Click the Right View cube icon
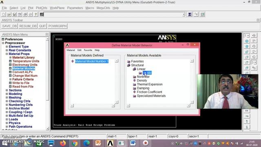This screenshot has width=261, height=147. coord(247,57)
